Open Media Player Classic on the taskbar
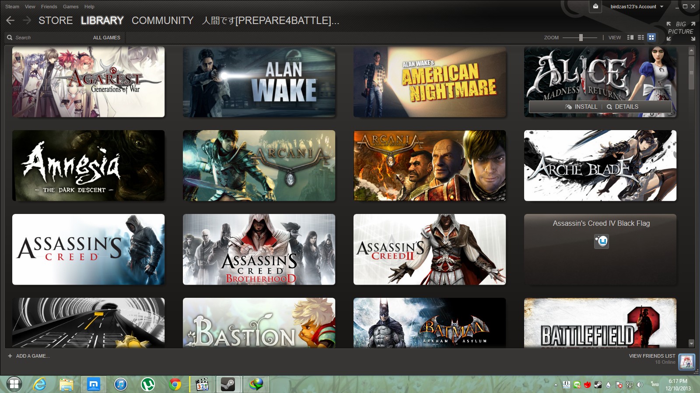Viewport: 700px width, 393px height. click(x=202, y=384)
